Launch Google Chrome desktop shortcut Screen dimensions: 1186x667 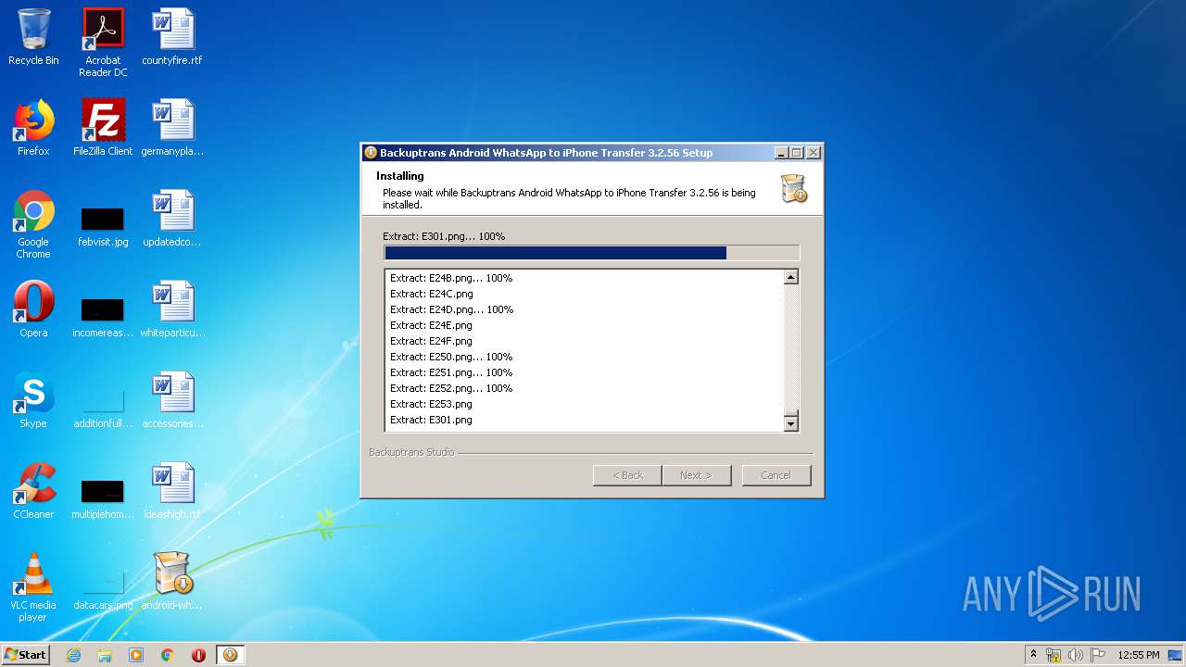tap(33, 225)
